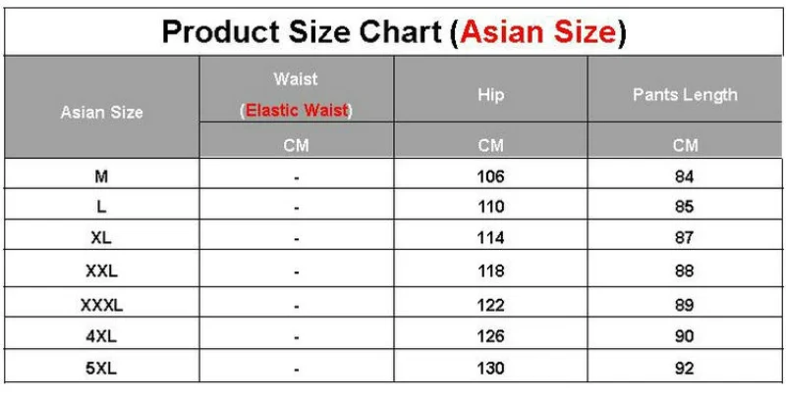Click the Pants Length column header
The height and width of the screenshot is (394, 786).
coord(685,95)
